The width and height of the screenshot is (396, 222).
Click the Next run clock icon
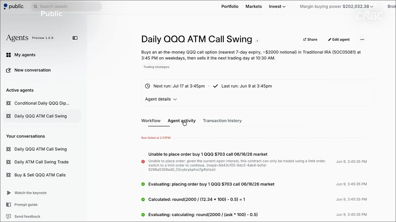click(x=148, y=86)
